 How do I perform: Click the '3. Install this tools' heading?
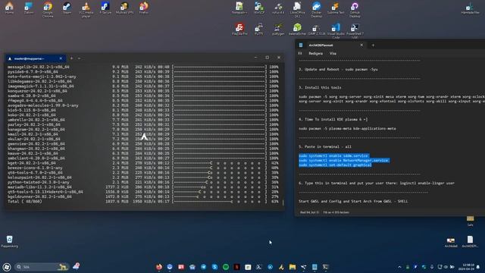(x=320, y=88)
